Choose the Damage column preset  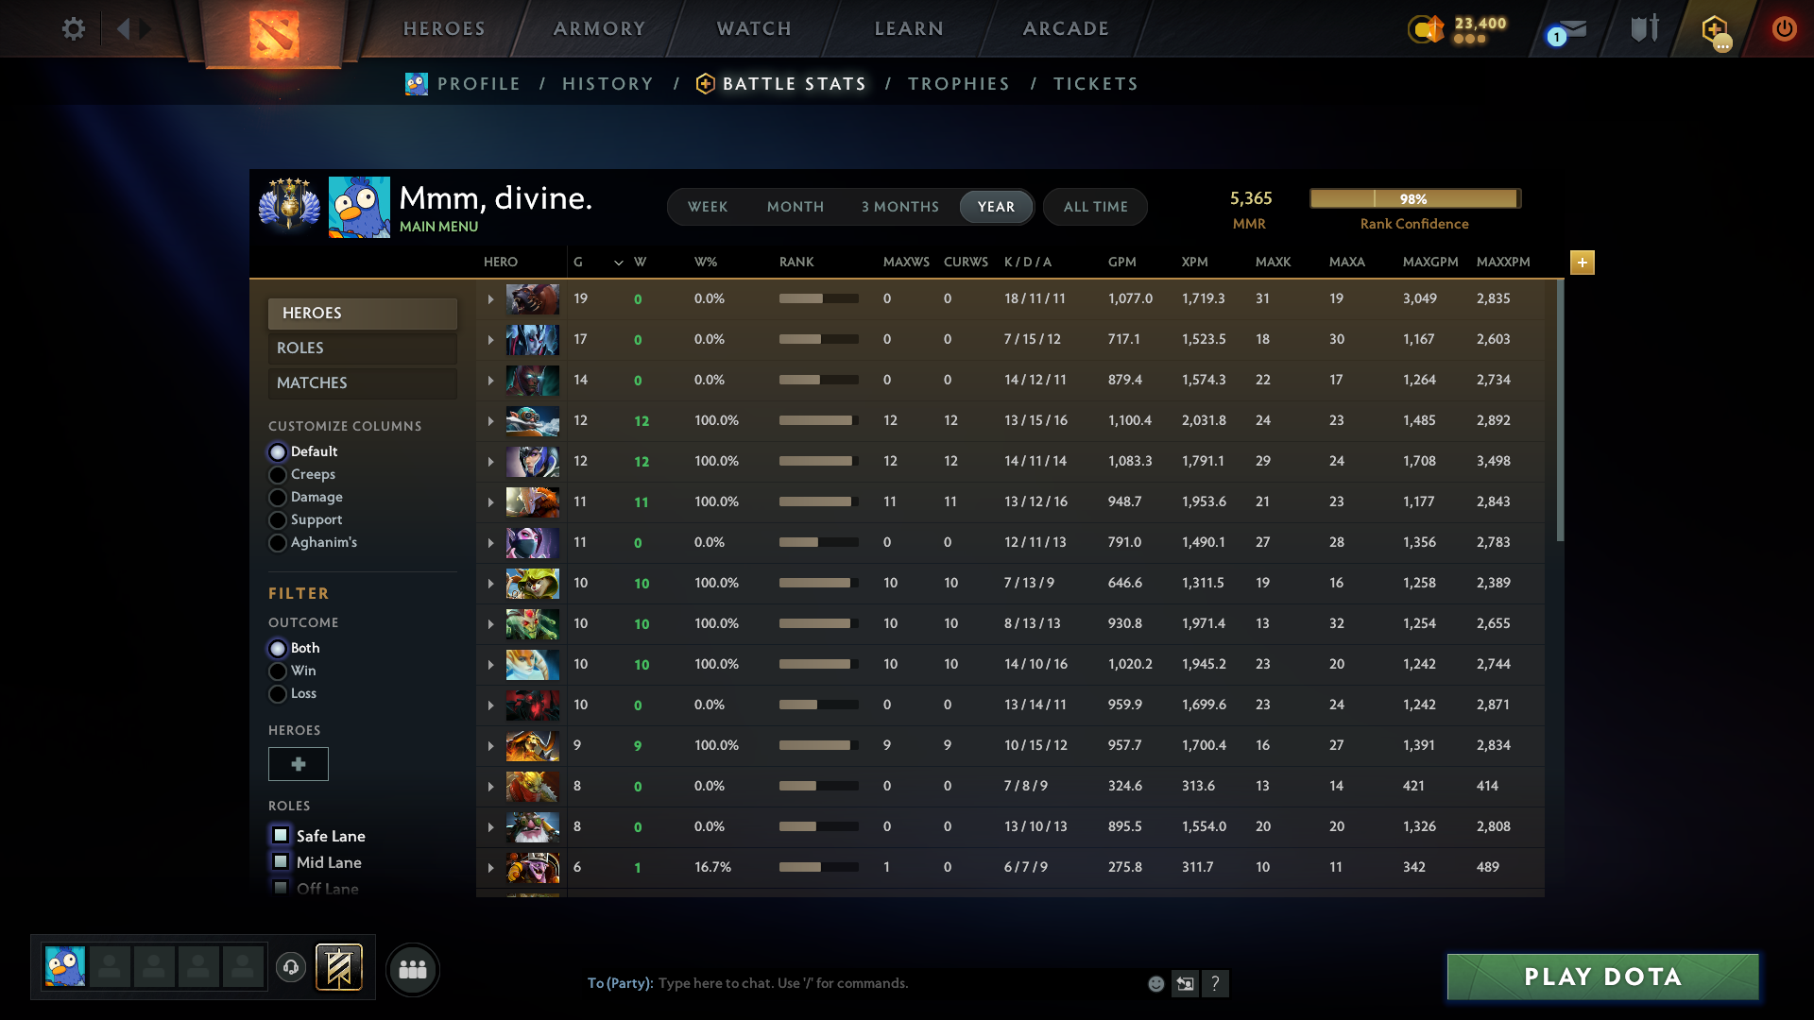point(278,497)
